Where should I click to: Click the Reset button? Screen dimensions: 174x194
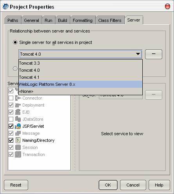pos(16,185)
